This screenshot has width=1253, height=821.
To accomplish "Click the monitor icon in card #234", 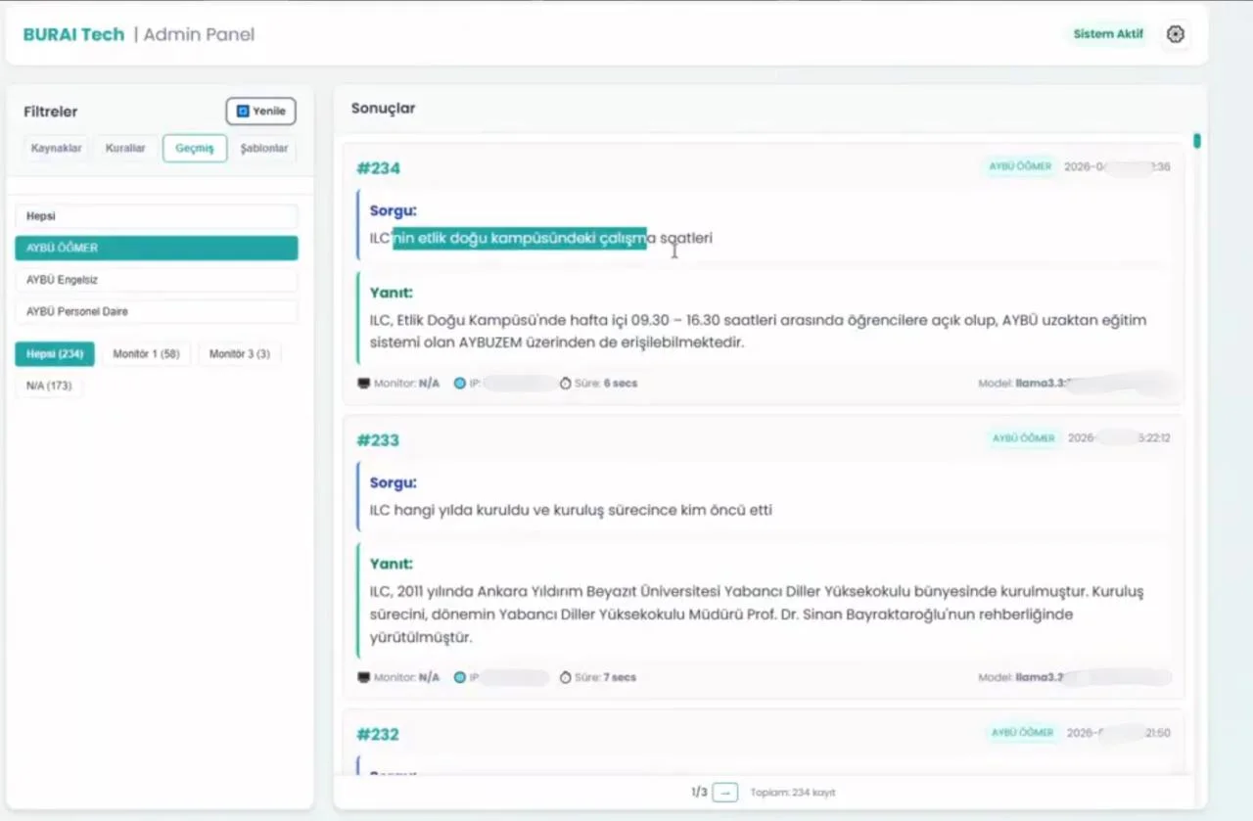I will [x=363, y=384].
